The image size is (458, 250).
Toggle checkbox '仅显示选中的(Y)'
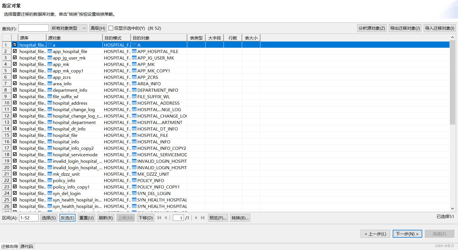click(111, 28)
